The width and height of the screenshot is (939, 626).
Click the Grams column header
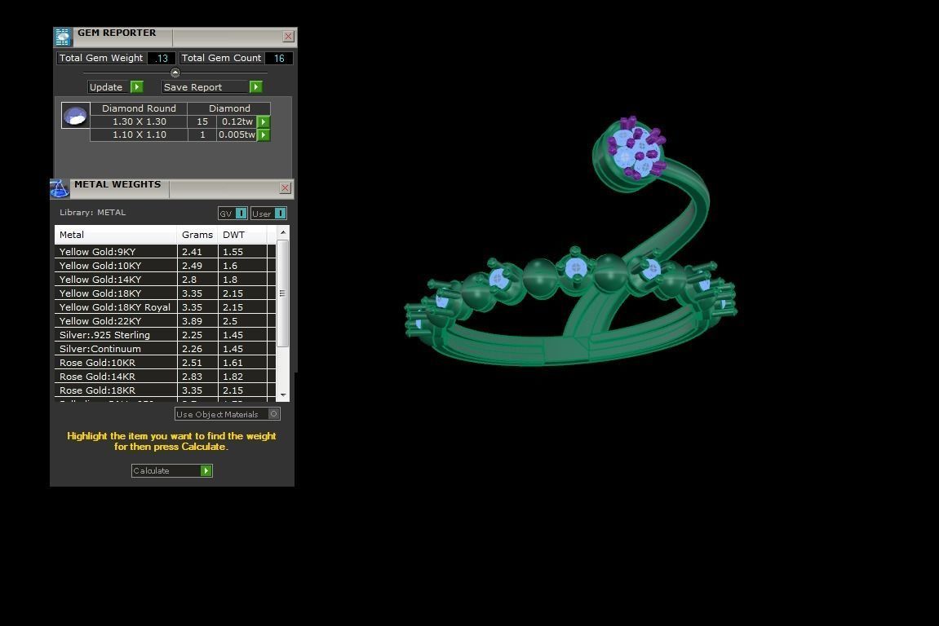click(197, 235)
